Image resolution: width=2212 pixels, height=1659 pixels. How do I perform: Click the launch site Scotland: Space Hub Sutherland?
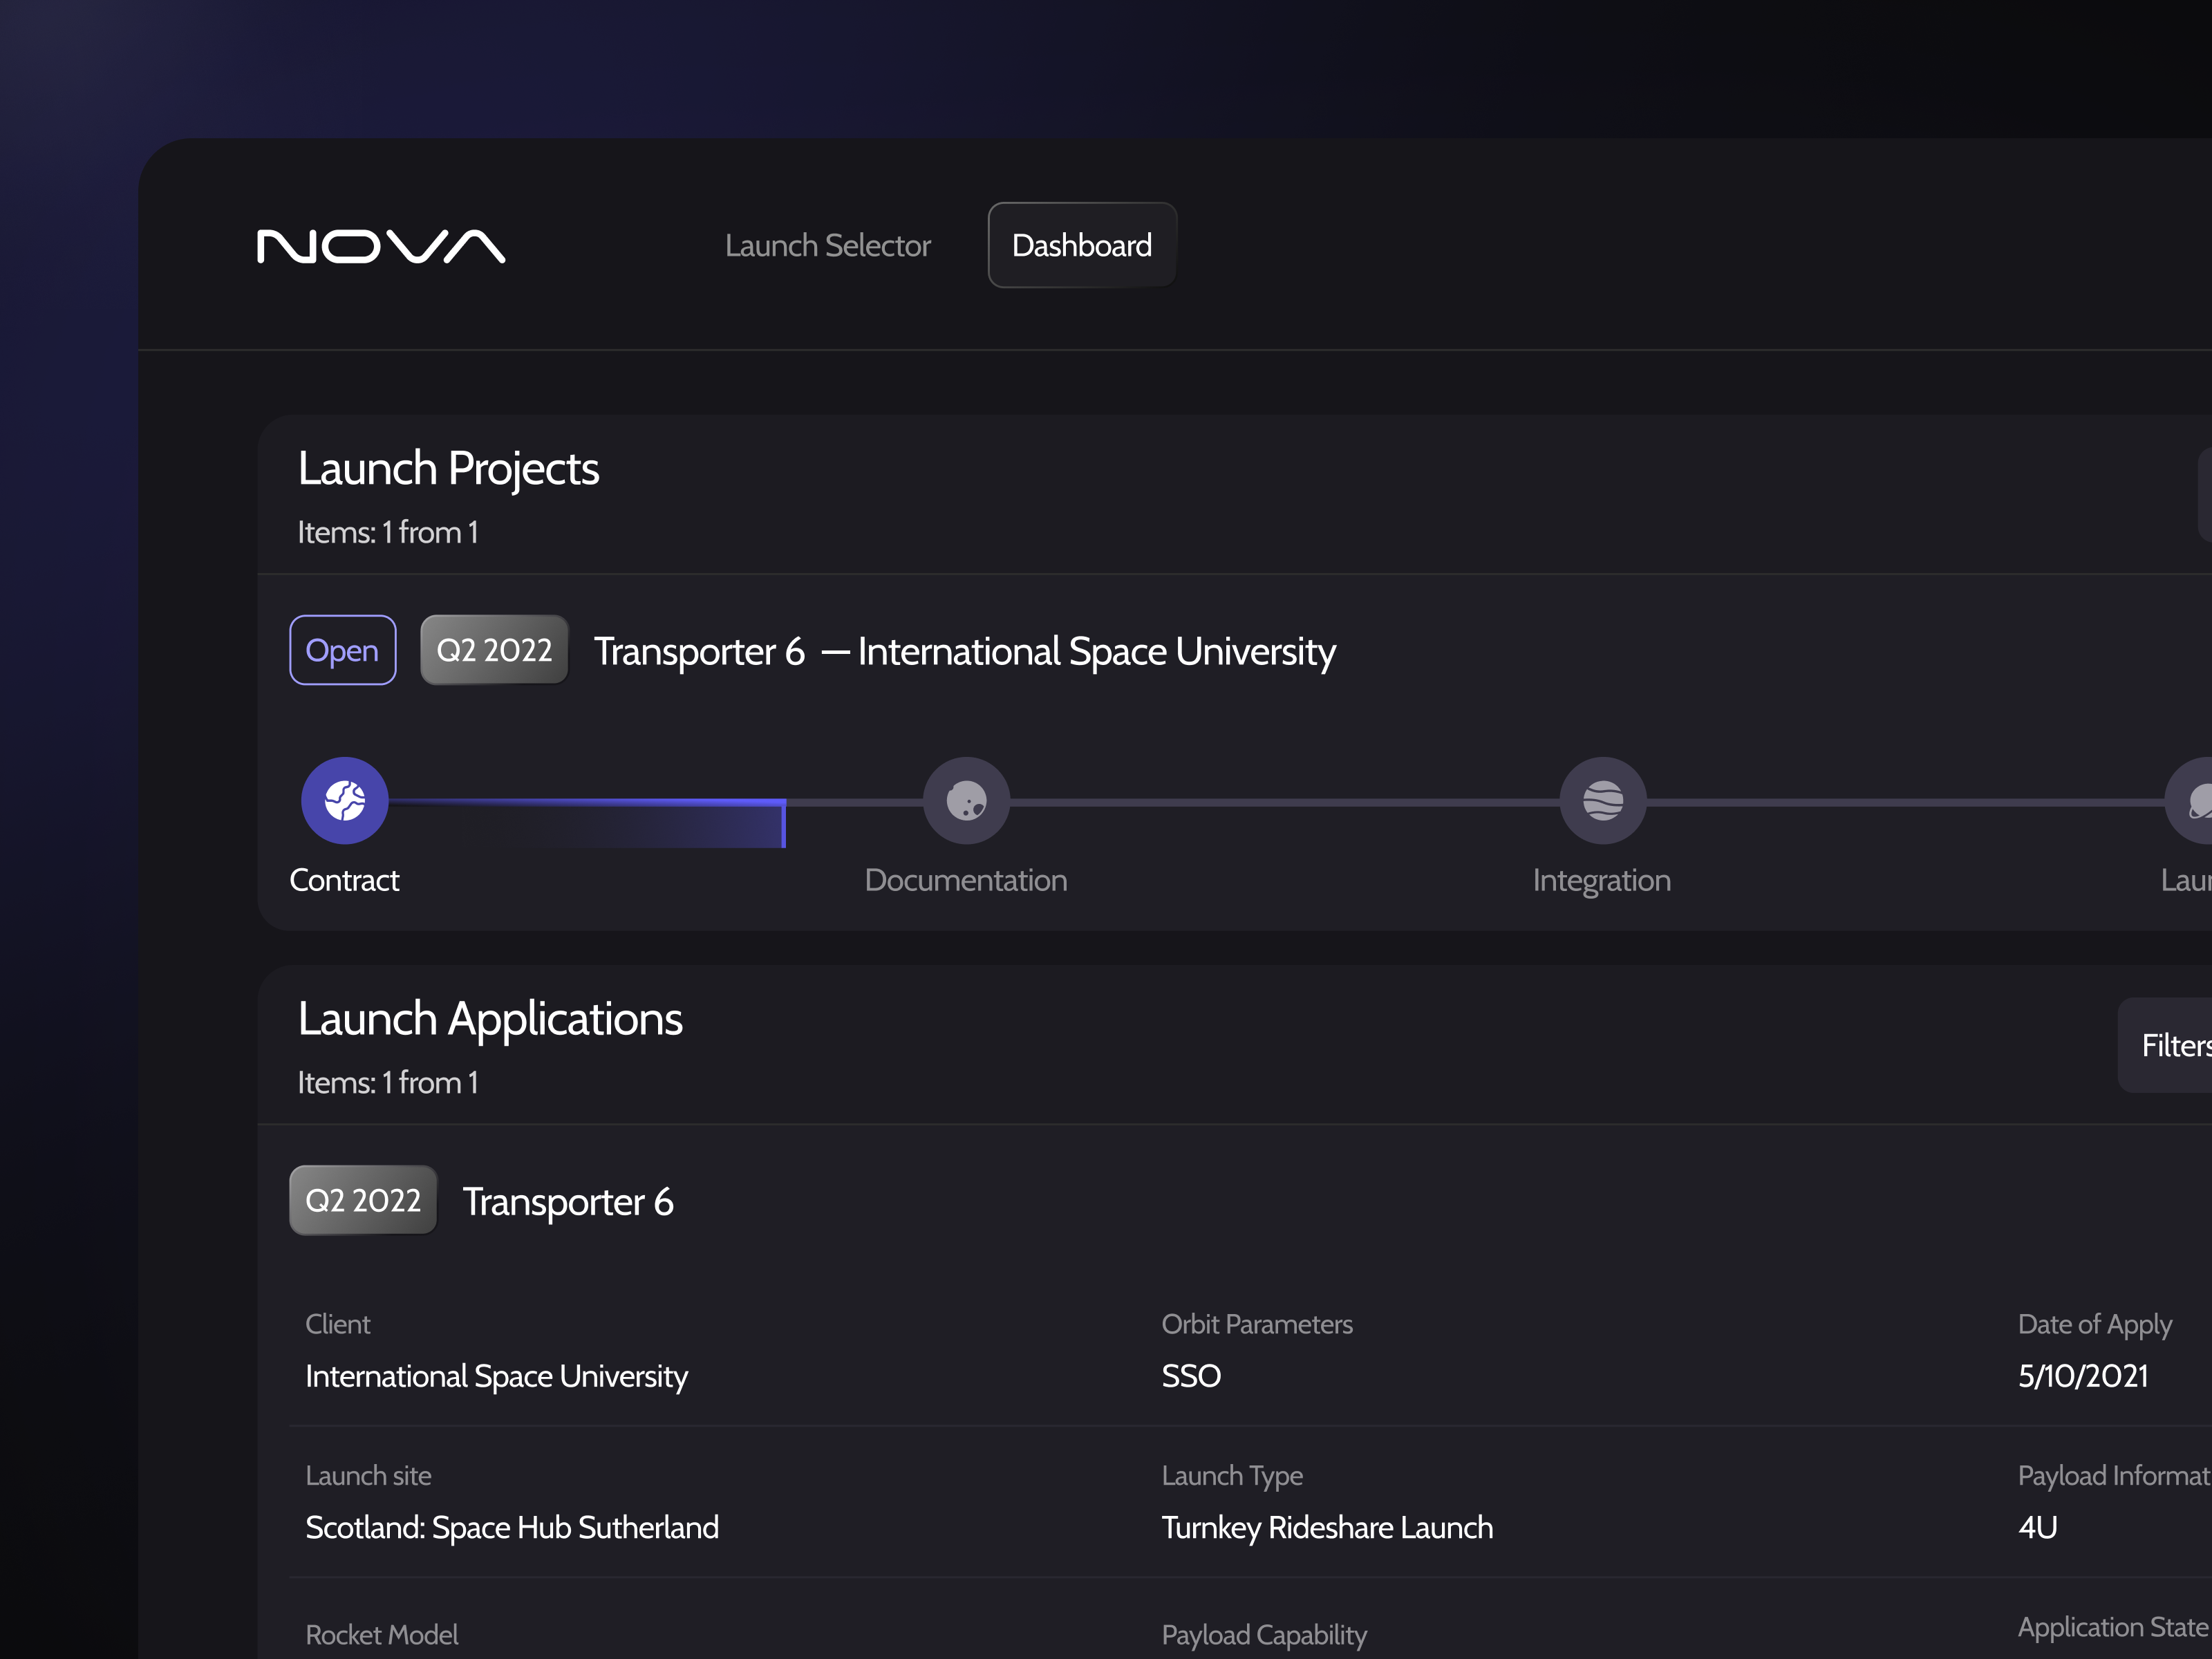coord(512,1527)
